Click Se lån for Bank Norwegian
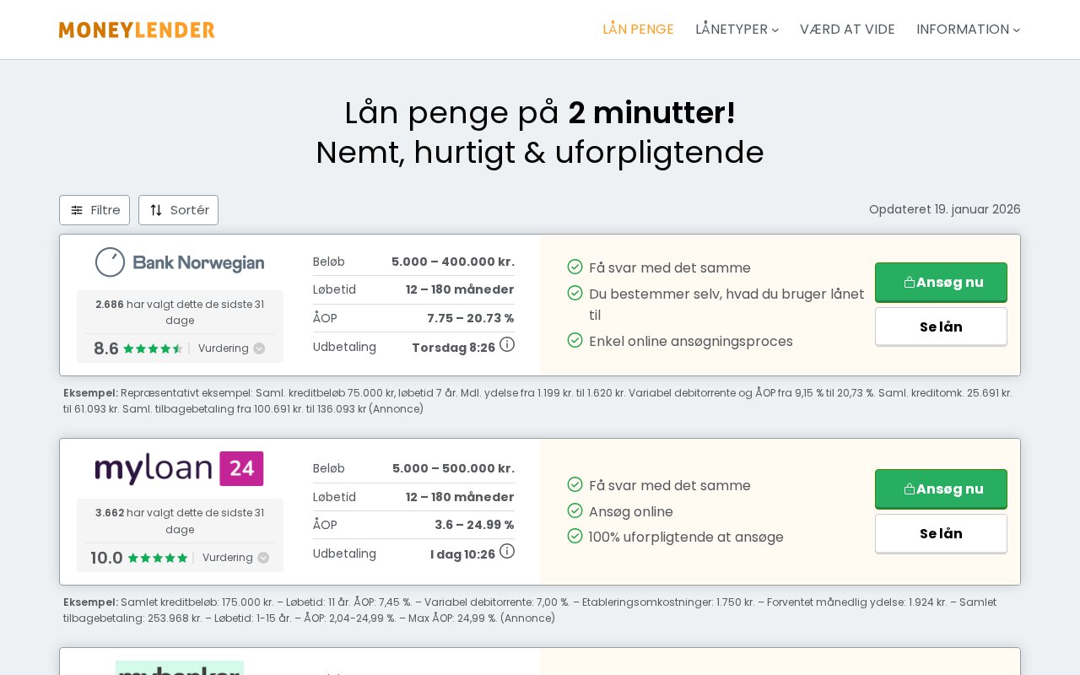The width and height of the screenshot is (1080, 675). pos(941,327)
